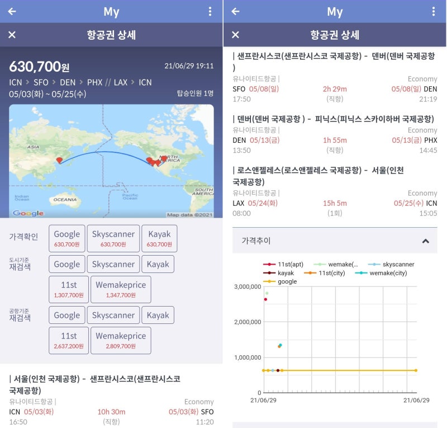The image size is (447, 428).
Task: Re-search on Skyscanner under 도시기준 재검색
Action: click(113, 264)
